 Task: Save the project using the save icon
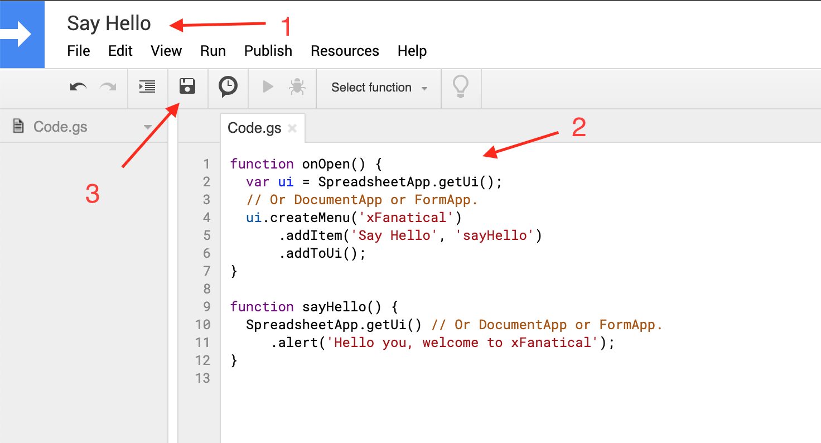(x=187, y=87)
